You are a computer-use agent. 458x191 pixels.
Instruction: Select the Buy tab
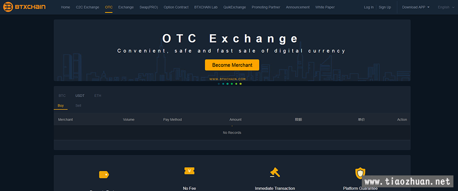click(61, 106)
